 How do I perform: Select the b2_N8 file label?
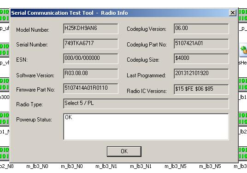click(x=6, y=166)
